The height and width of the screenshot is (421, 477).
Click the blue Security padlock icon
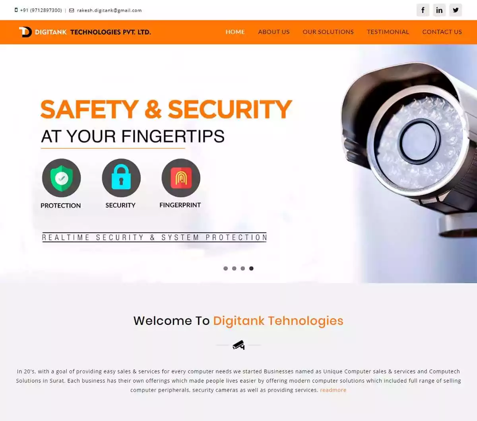121,178
